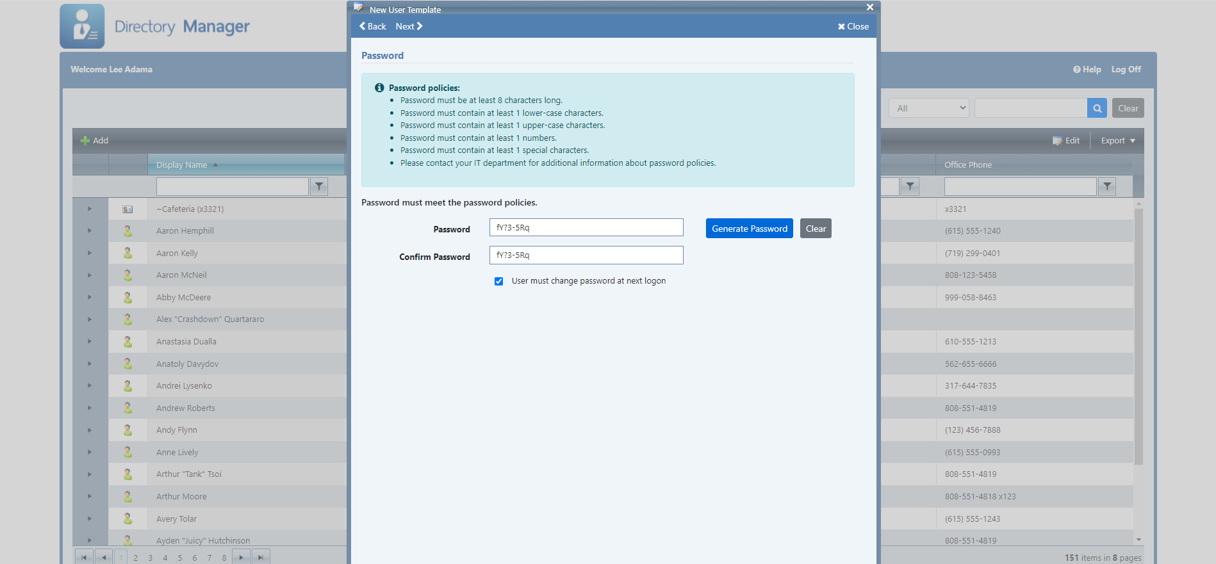1216x564 pixels.
Task: Expand the Aaron Hemphill row
Action: tap(90, 230)
